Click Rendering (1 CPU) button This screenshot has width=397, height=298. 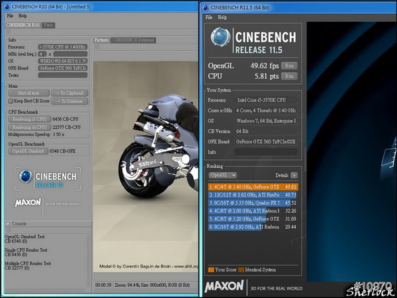click(28, 119)
